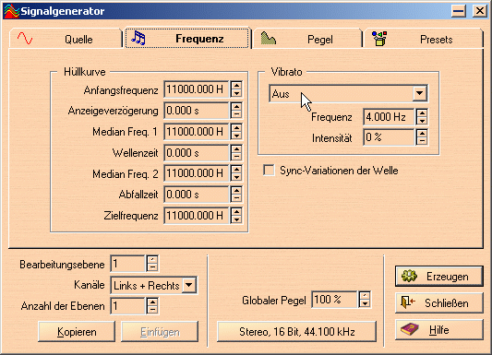The image size is (492, 355).
Task: Click the Anzeigeverzögerung value field
Action: [x=196, y=111]
